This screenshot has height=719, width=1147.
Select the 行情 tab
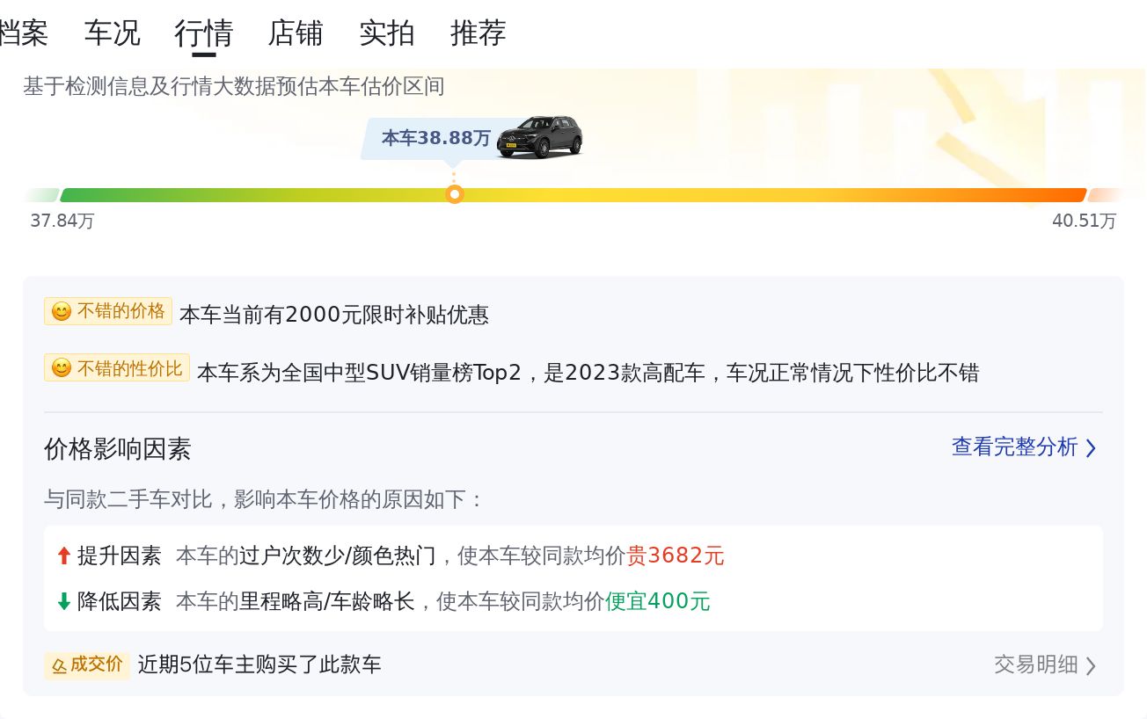pos(203,33)
